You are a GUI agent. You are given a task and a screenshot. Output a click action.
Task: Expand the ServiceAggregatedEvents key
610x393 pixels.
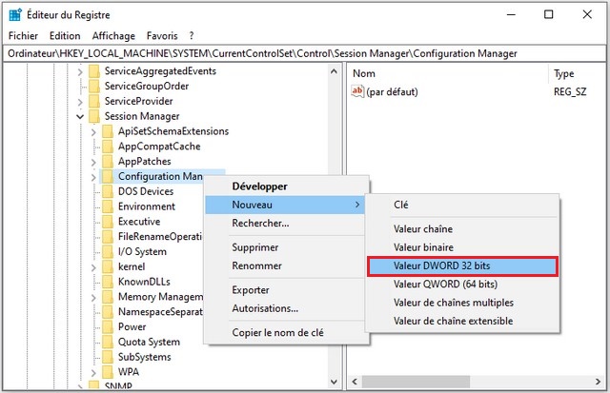(80, 71)
